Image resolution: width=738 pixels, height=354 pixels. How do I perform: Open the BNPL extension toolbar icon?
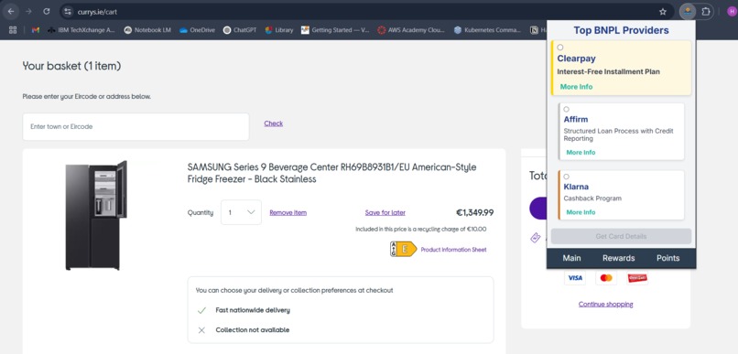point(688,11)
